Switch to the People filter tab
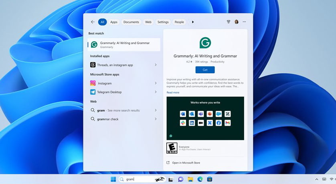The image size is (336, 184). coord(179,22)
